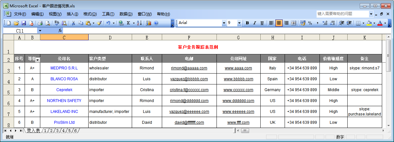Open the Chart Wizard icon
This screenshot has height=142, width=394.
[149, 23]
